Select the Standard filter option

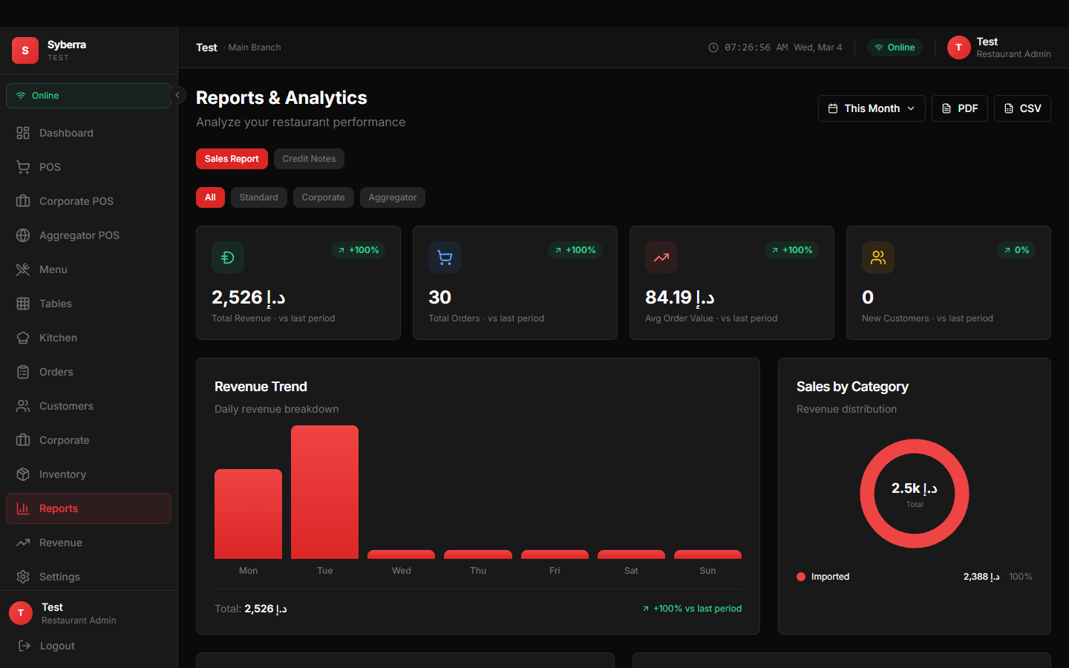(x=258, y=197)
